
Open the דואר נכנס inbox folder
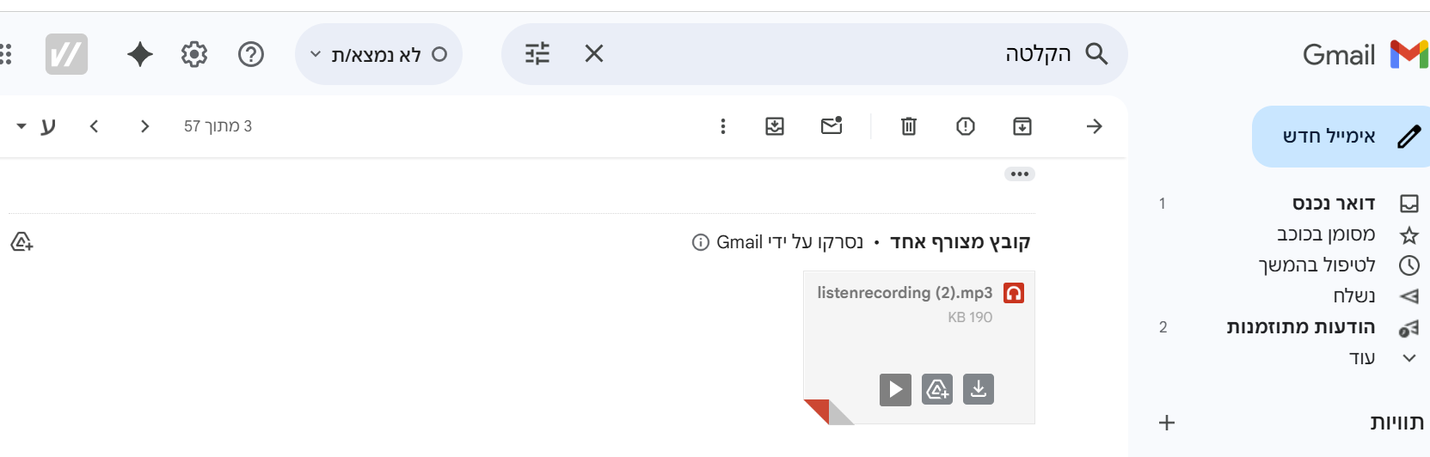[1333, 204]
